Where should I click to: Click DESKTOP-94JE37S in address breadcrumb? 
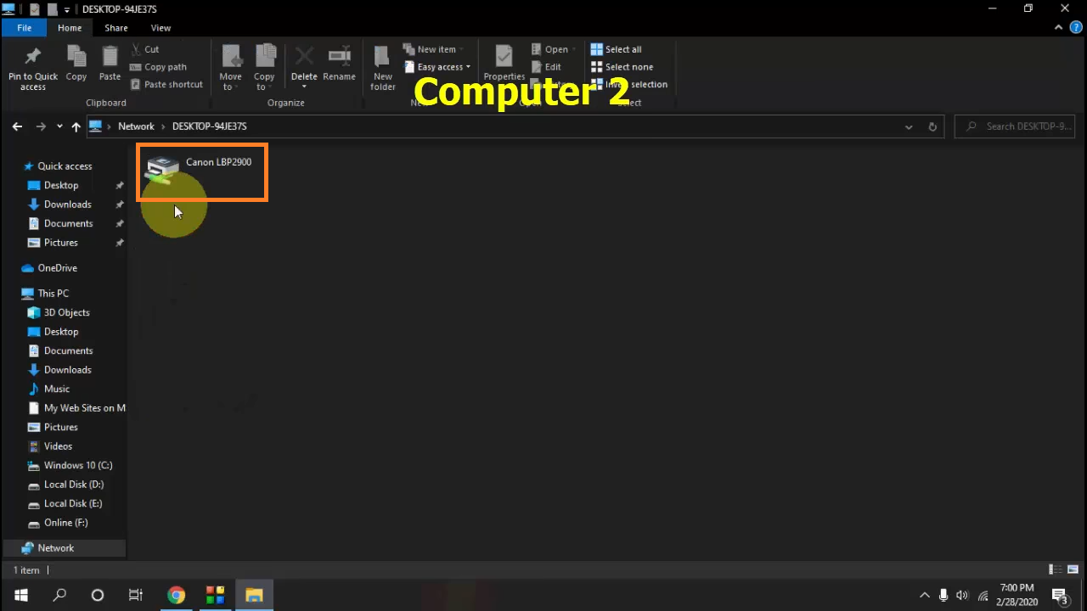click(209, 126)
